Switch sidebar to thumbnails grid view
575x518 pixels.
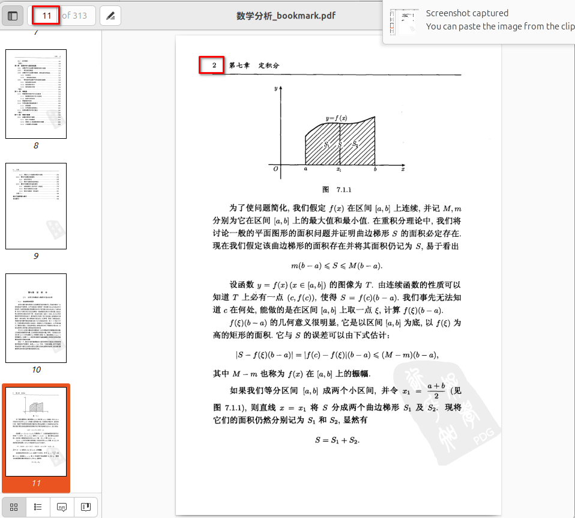[14, 507]
